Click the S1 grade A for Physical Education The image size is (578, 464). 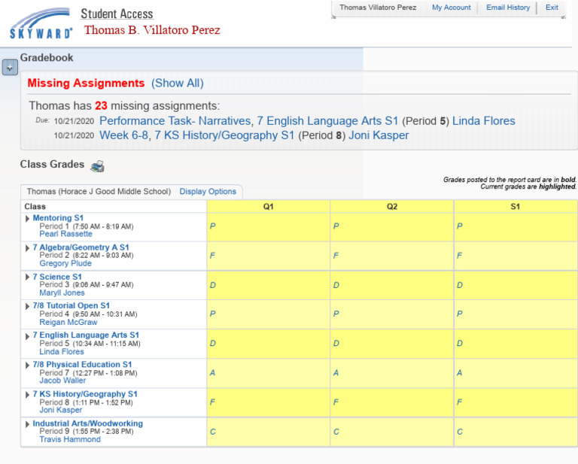point(459,373)
